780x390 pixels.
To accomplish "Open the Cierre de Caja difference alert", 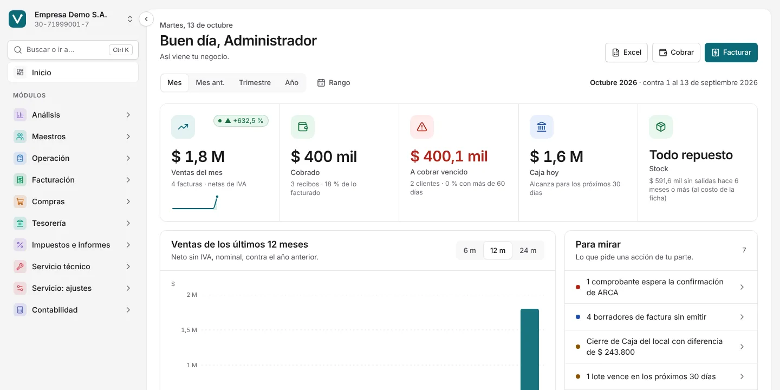I will click(x=661, y=347).
